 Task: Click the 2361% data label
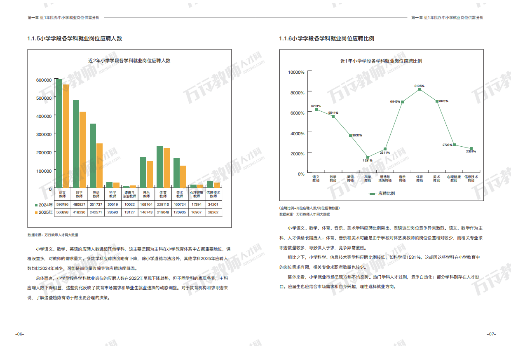point(471,151)
